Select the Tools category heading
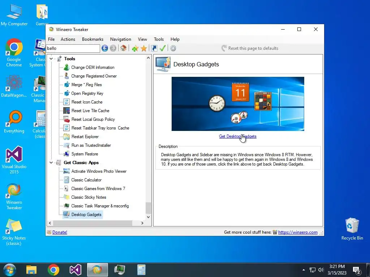The width and height of the screenshot is (370, 277). (x=70, y=59)
